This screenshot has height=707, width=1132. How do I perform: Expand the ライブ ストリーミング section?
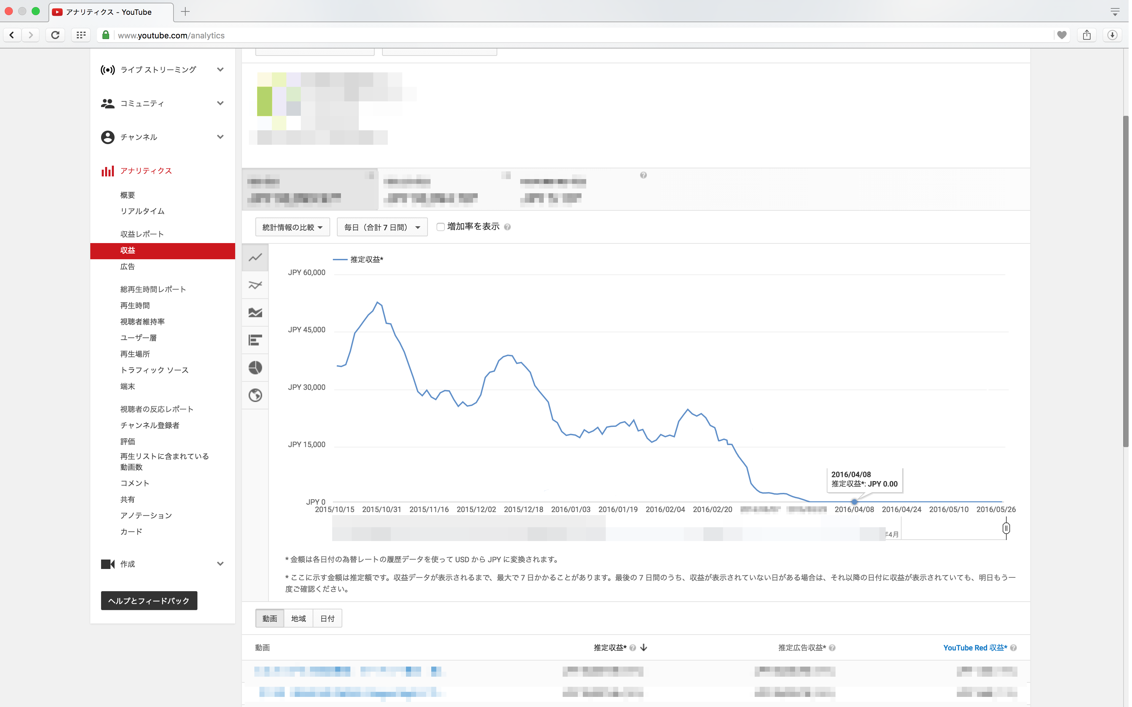pos(220,70)
